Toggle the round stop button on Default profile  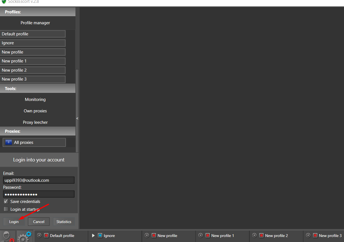[39, 235]
